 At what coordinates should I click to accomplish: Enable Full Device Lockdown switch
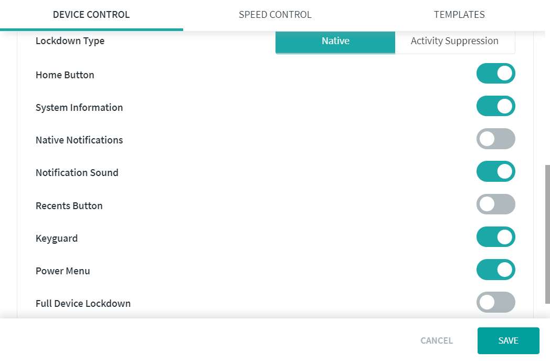tap(495, 302)
